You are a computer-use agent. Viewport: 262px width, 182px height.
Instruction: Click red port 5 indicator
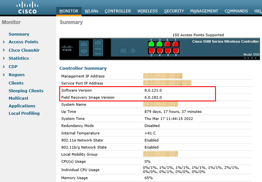(x=168, y=44)
